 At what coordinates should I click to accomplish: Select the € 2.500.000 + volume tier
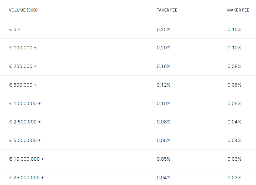[x=25, y=122]
